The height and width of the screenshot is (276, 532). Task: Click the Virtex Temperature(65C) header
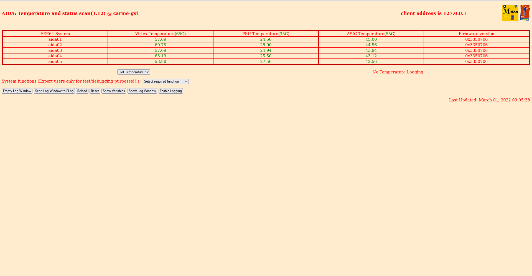pyautogui.click(x=160, y=34)
